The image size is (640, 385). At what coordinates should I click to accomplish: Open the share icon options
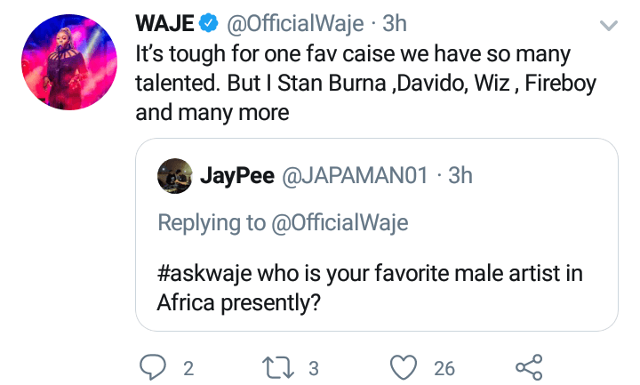coord(528,366)
